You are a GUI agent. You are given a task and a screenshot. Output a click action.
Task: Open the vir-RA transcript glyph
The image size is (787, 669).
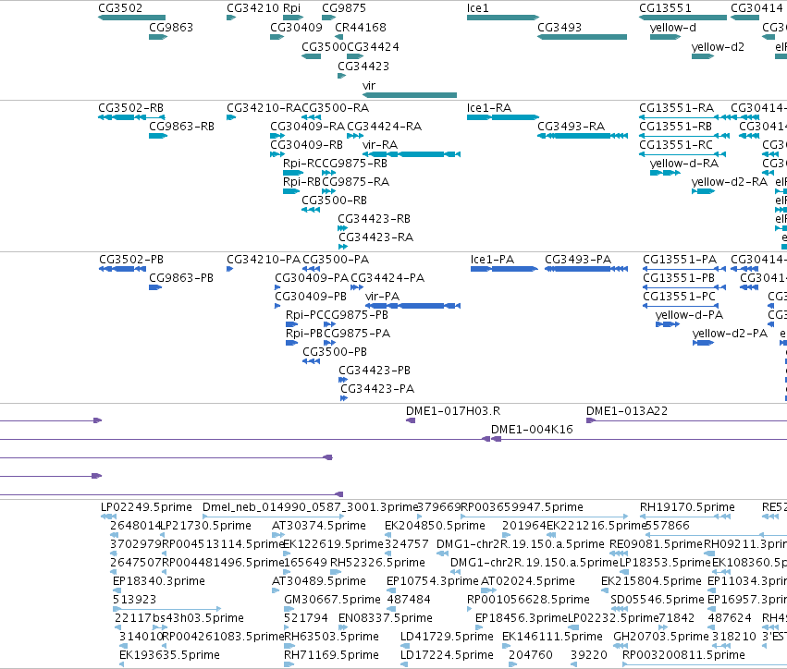411,154
